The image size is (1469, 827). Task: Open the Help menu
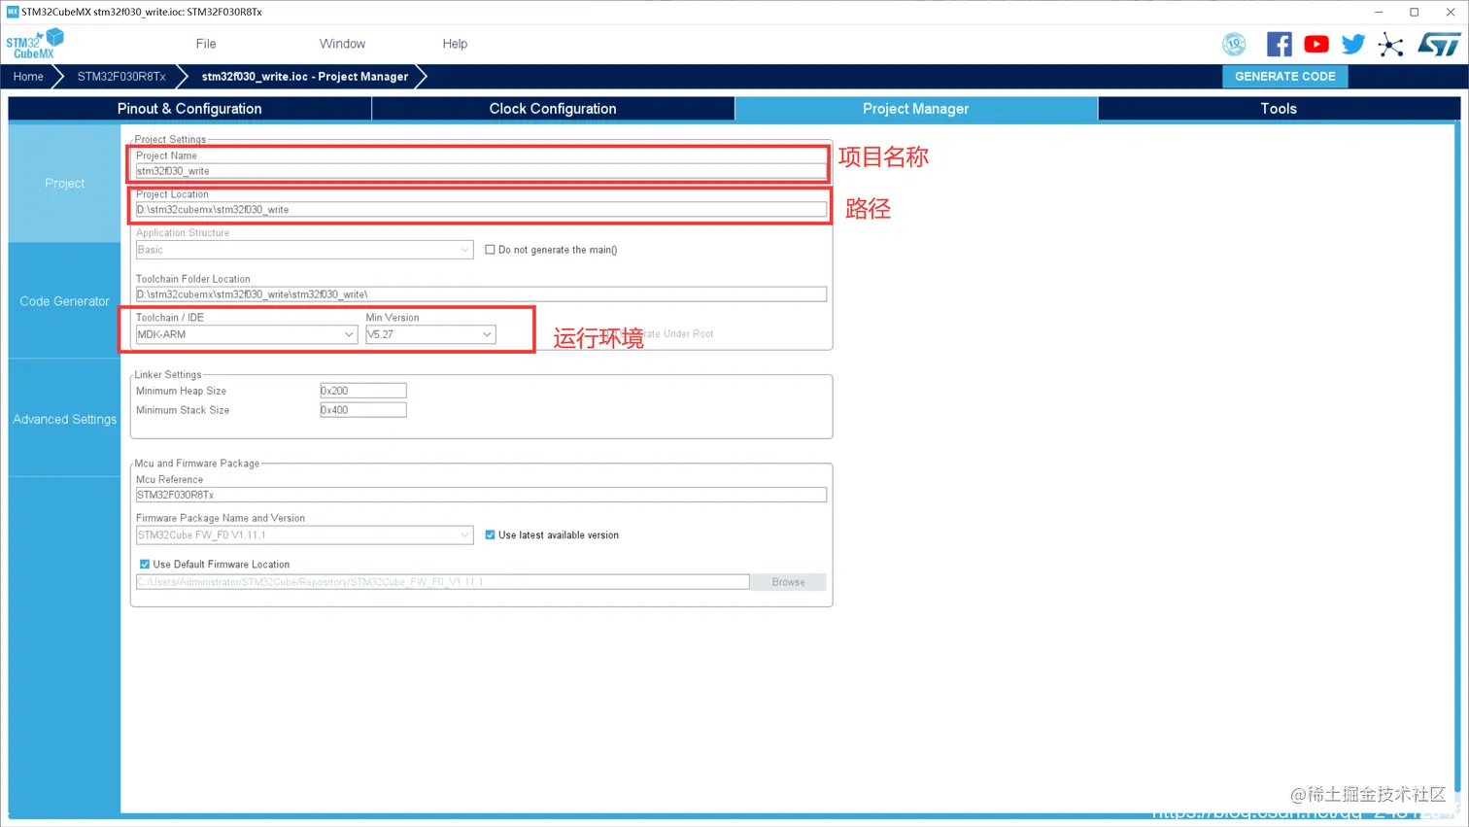[x=455, y=44]
